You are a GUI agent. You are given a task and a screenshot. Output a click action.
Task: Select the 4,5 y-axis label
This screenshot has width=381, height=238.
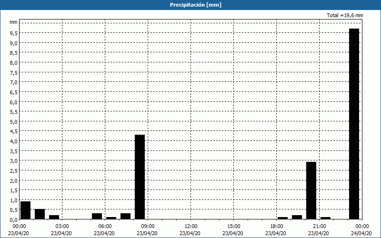pyautogui.click(x=14, y=132)
